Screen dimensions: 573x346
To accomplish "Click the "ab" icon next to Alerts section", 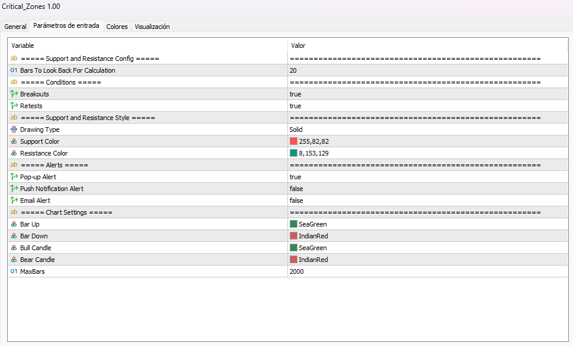I will click(13, 164).
